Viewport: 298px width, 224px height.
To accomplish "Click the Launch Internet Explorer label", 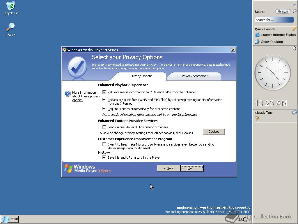I will pos(278,35).
